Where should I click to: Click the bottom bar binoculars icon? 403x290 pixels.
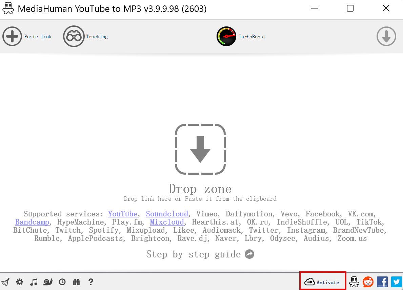coord(76,282)
